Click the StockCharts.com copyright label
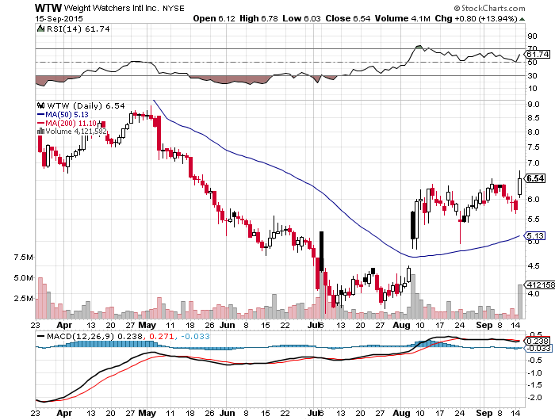The height and width of the screenshot is (420, 555). 490,8
